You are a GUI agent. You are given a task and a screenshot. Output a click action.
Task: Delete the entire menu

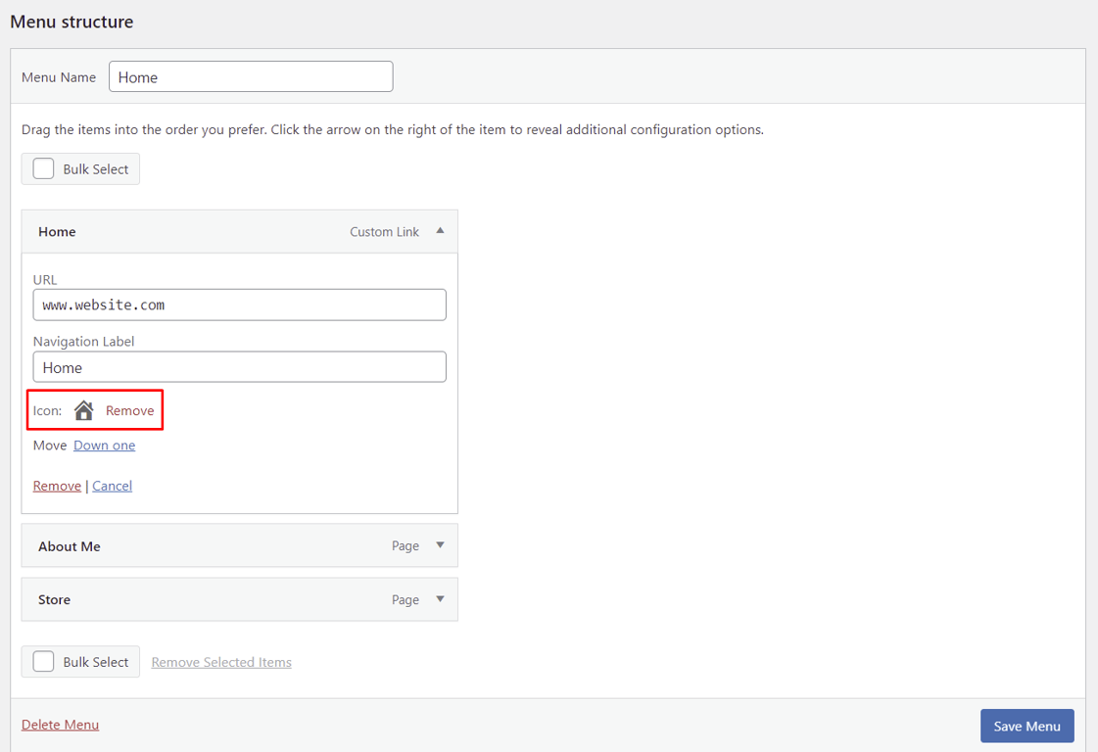(60, 725)
